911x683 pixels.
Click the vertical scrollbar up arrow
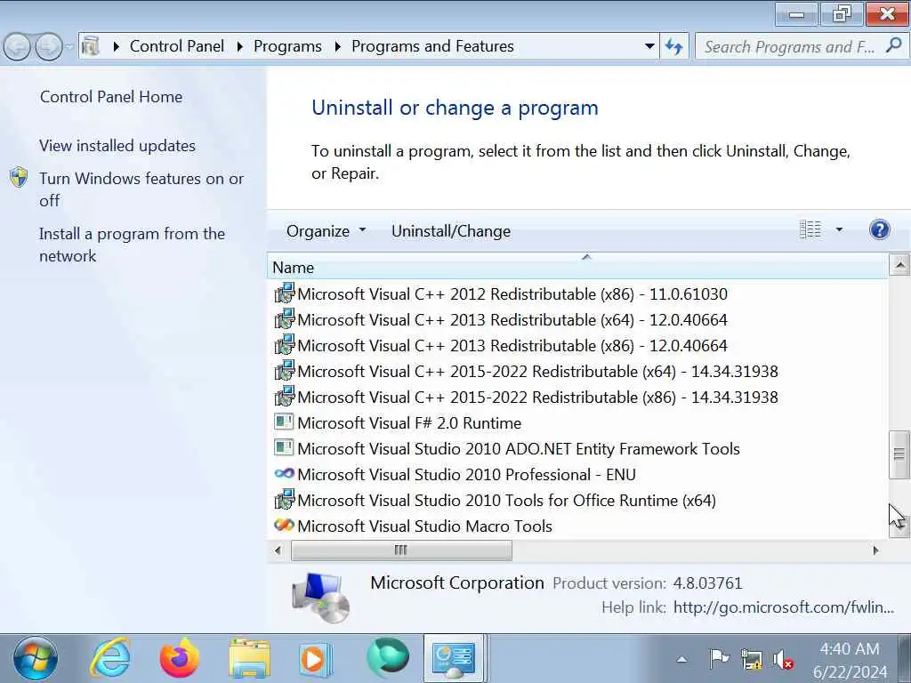pyautogui.click(x=899, y=265)
